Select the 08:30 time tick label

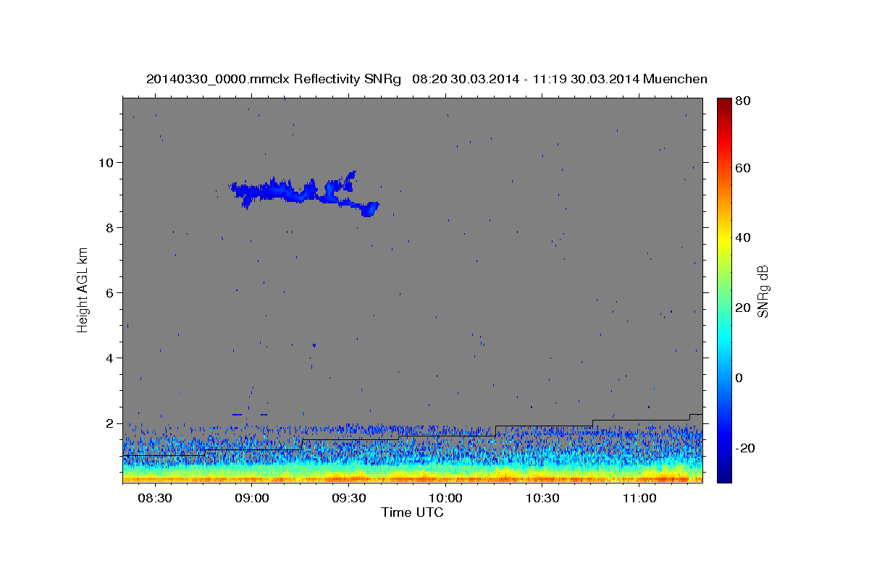(x=155, y=499)
